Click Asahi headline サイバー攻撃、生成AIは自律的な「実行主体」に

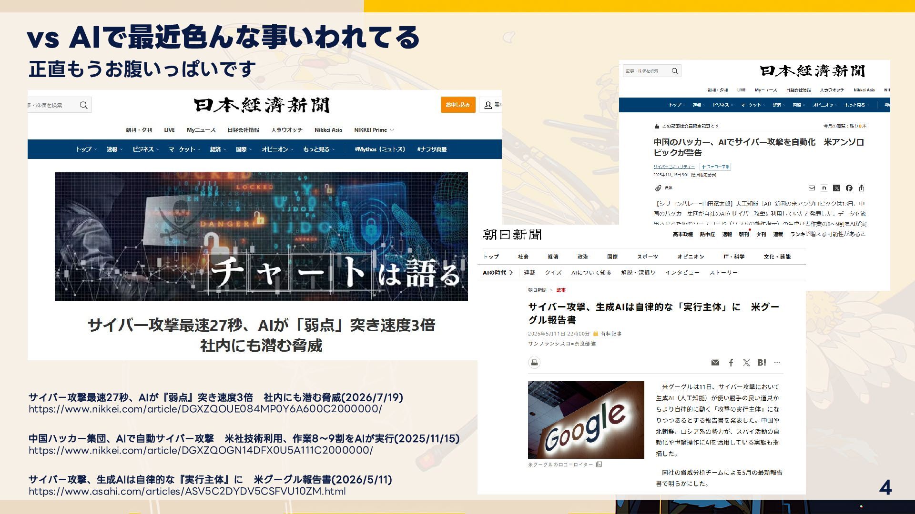pos(654,313)
